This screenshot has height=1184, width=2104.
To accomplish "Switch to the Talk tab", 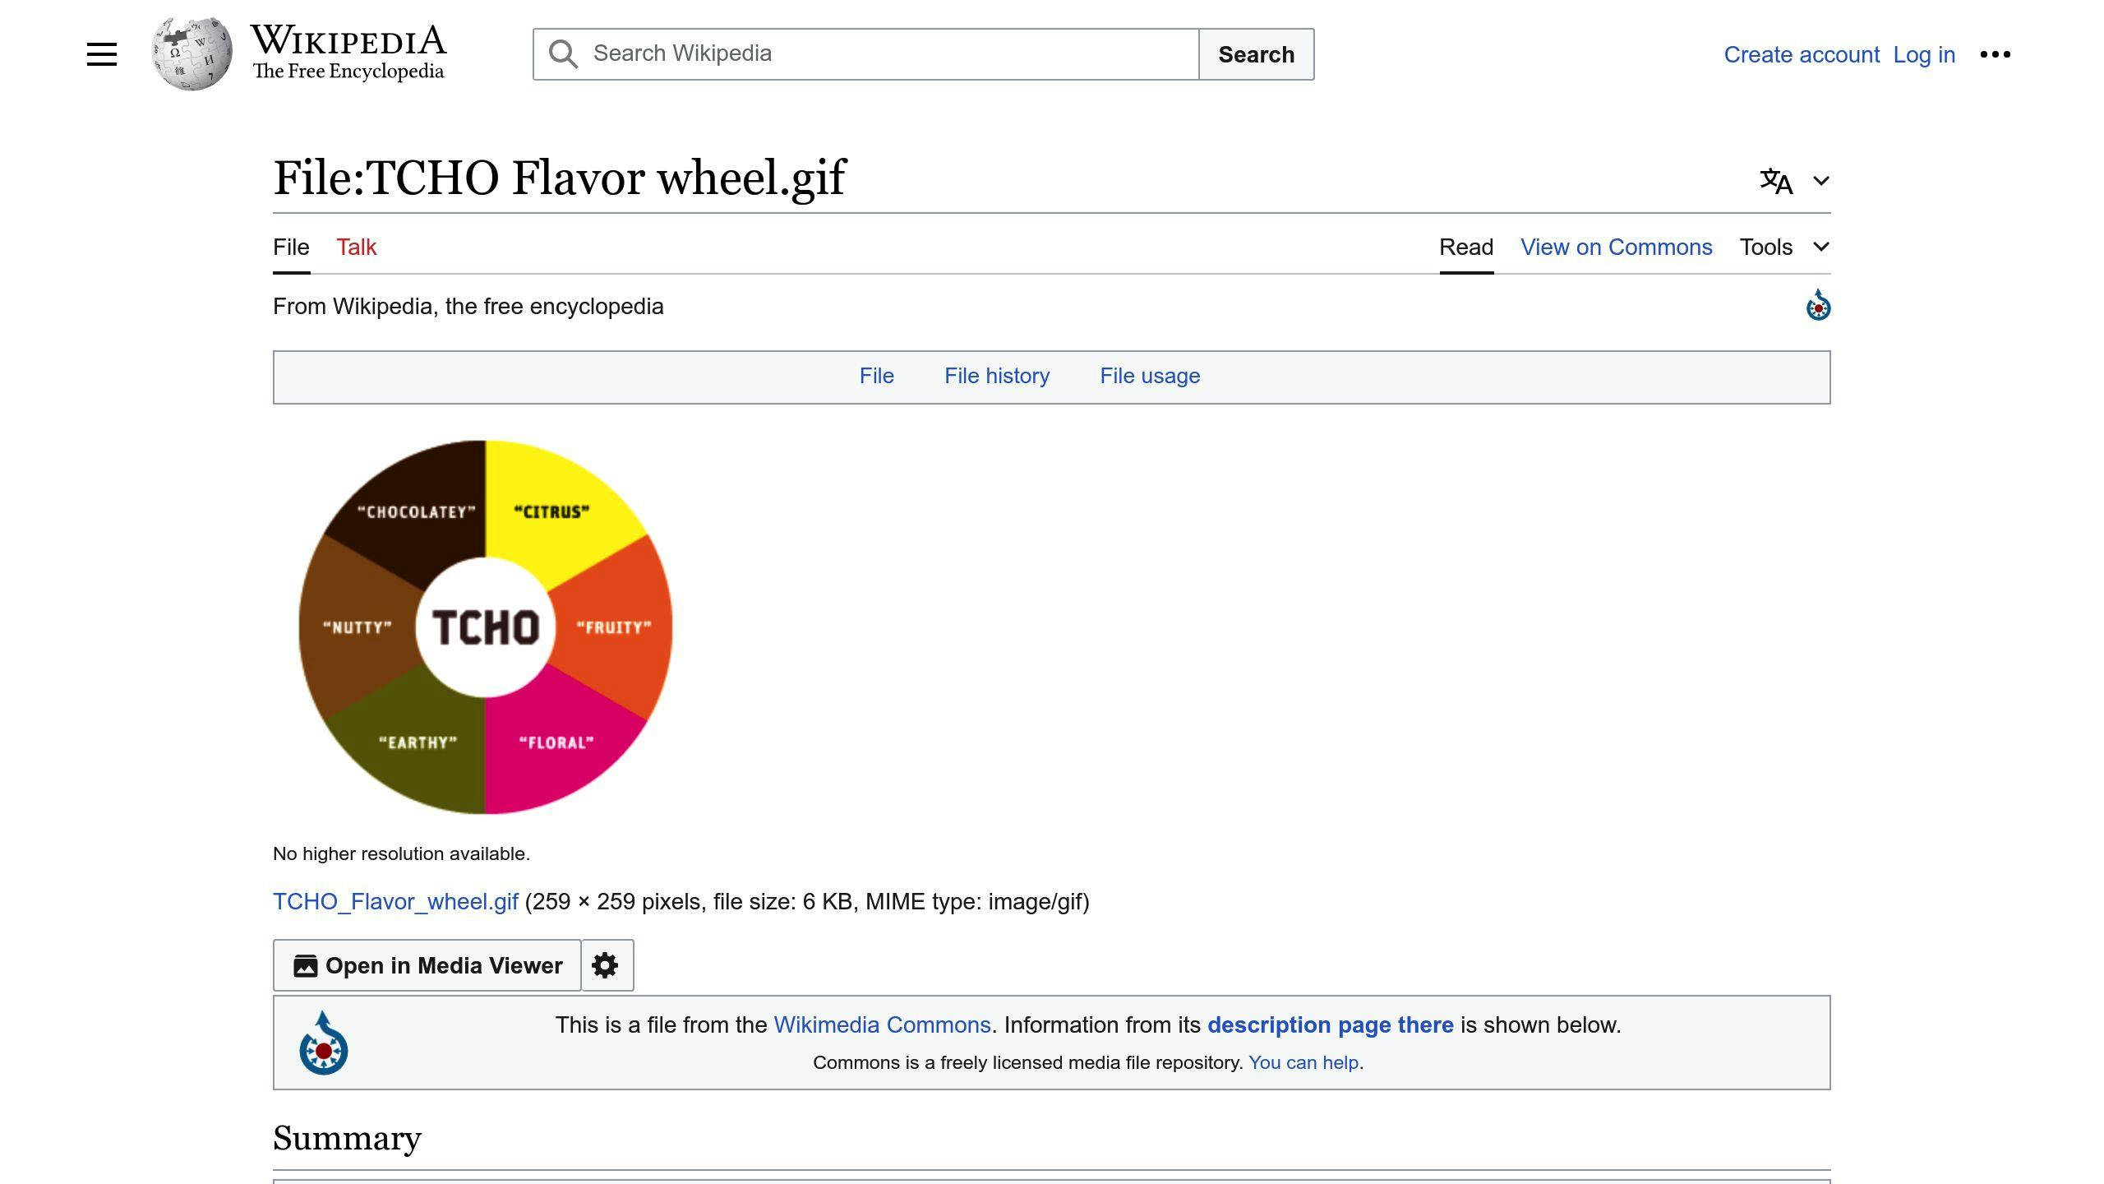I will click(x=356, y=247).
